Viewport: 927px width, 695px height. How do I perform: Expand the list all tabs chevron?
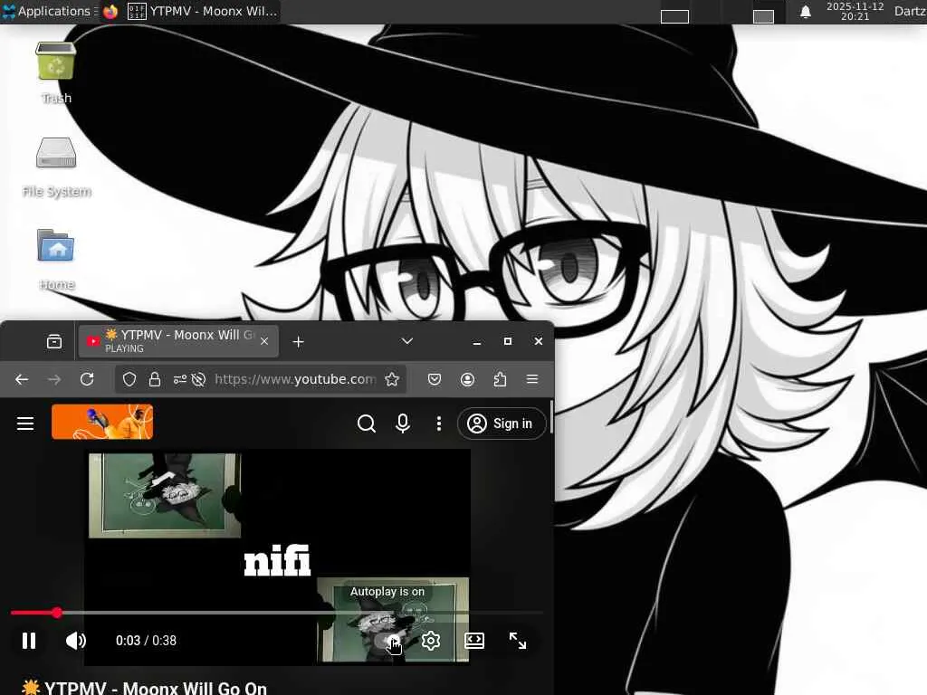[x=406, y=341]
